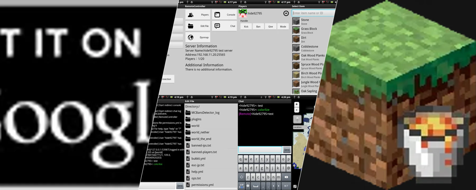Image resolution: width=476 pixels, height=190 pixels.
Task: Tap the backspace key on the keyboard
Action: (286, 177)
